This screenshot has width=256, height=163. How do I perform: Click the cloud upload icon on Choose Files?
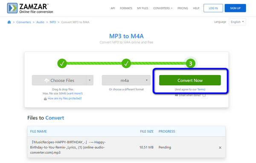point(47,80)
